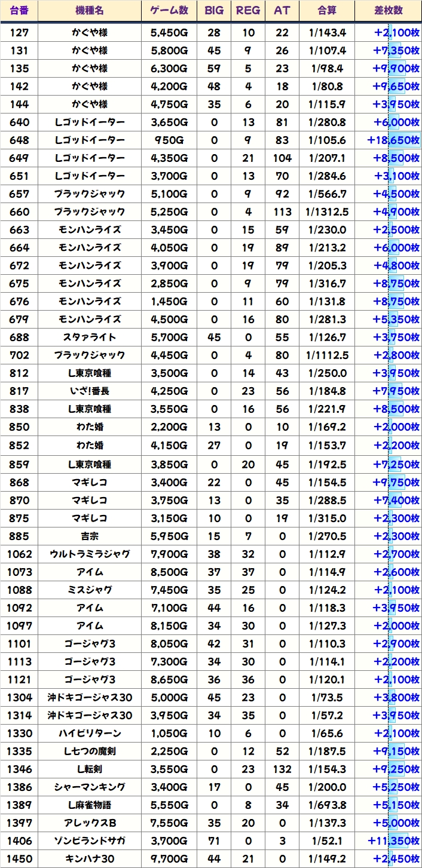Viewport: 422px width, 868px height.
Task: Select the L七つの魔剣 machine name
Action: click(90, 751)
